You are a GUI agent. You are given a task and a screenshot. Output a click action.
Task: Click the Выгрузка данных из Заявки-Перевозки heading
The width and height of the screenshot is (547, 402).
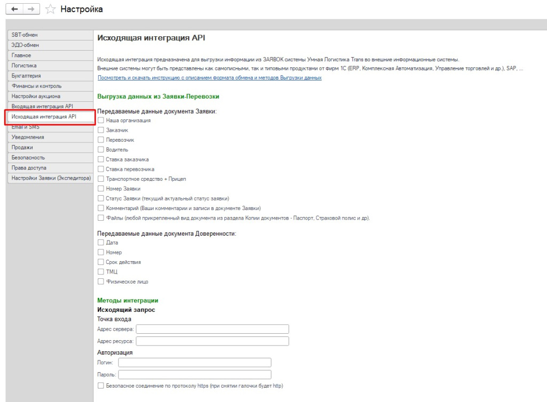[x=158, y=97]
